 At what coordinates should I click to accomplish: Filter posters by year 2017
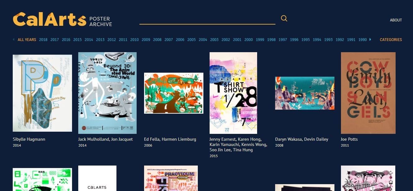coord(55,40)
